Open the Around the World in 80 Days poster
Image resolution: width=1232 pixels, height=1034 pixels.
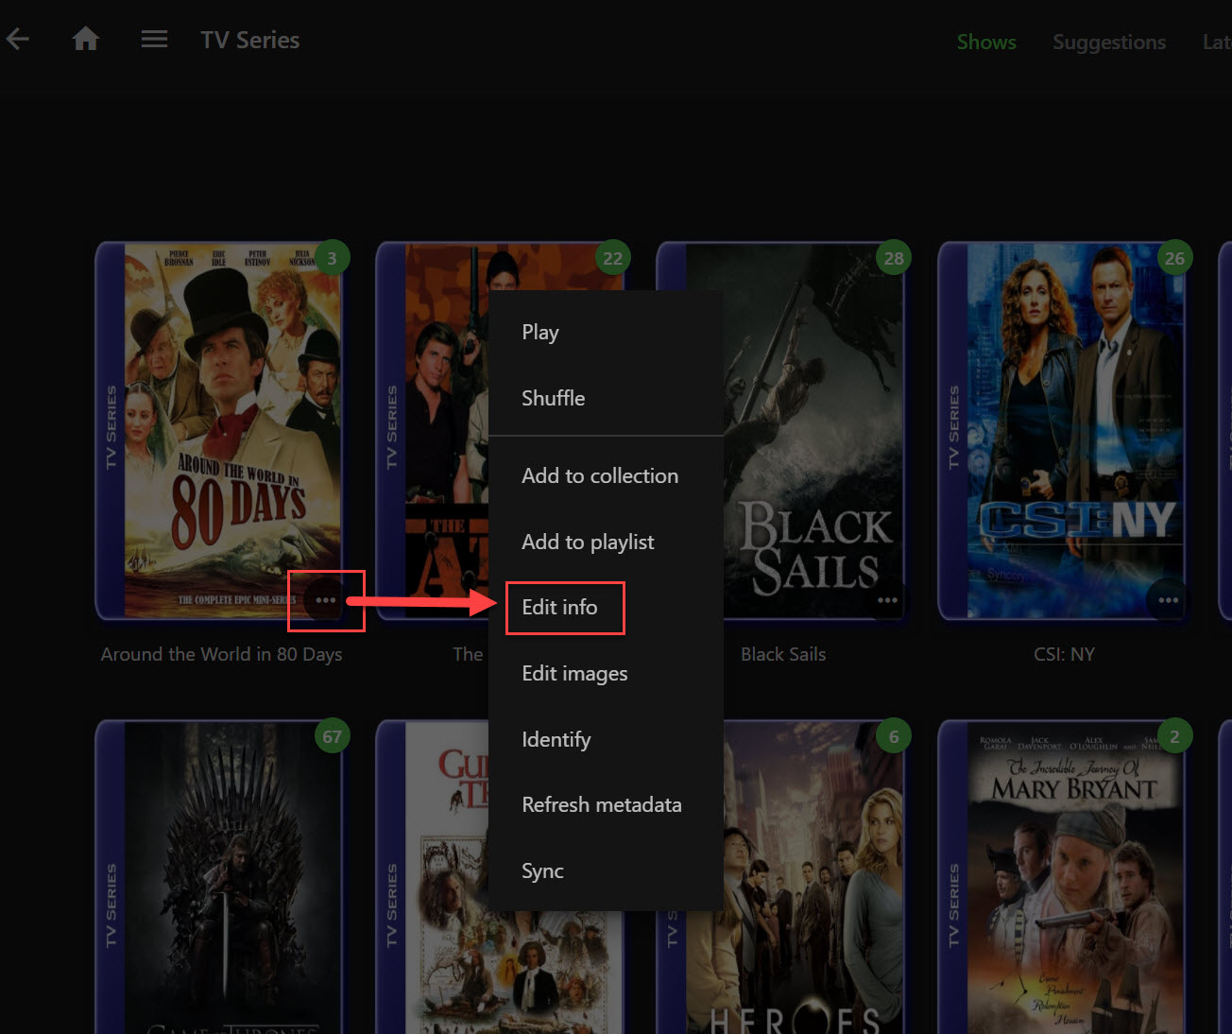pyautogui.click(x=221, y=431)
